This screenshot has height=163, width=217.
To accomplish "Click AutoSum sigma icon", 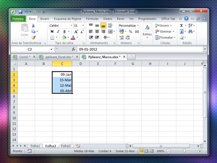I will [181, 25].
